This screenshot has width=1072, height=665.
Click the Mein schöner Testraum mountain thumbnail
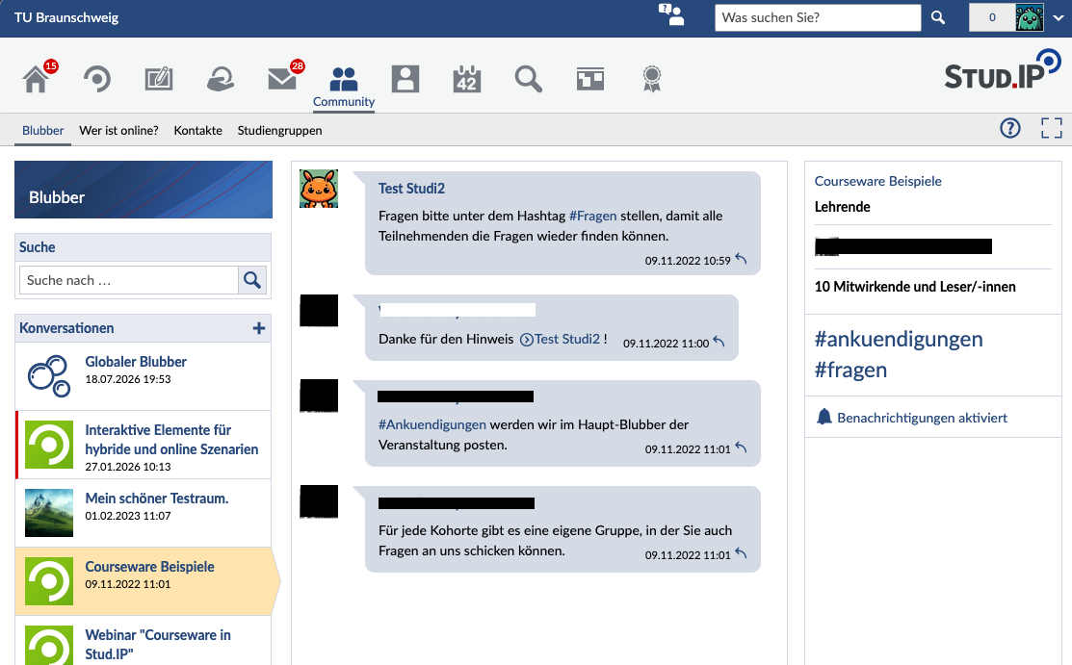coord(49,513)
